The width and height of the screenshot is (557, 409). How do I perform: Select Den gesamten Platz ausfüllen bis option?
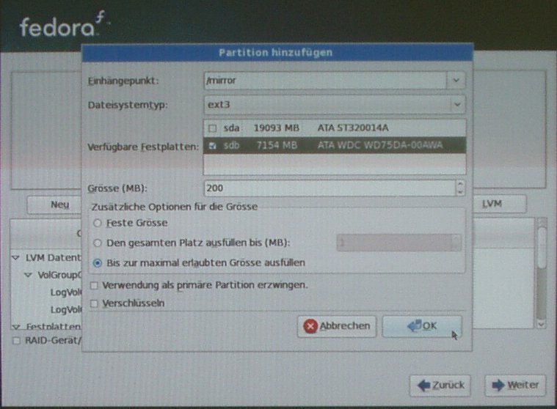pos(97,243)
